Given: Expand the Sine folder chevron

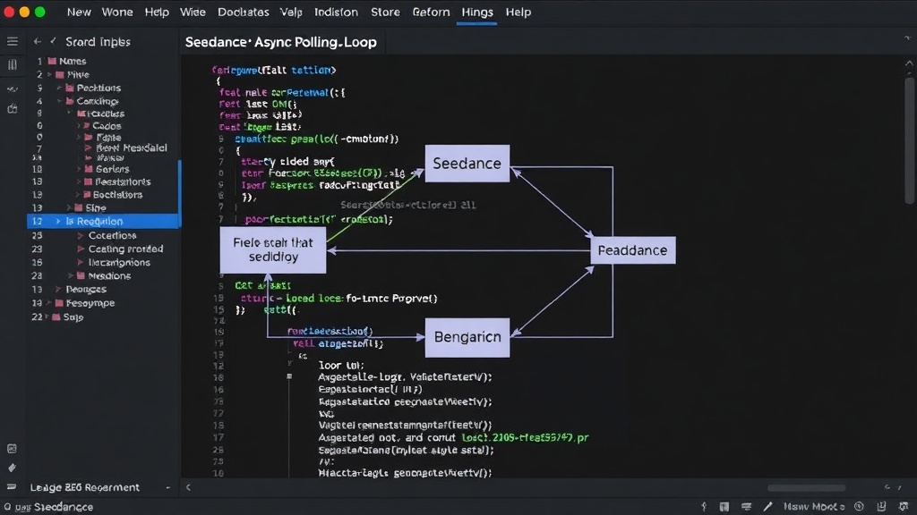Looking at the screenshot, I should pos(69,207).
